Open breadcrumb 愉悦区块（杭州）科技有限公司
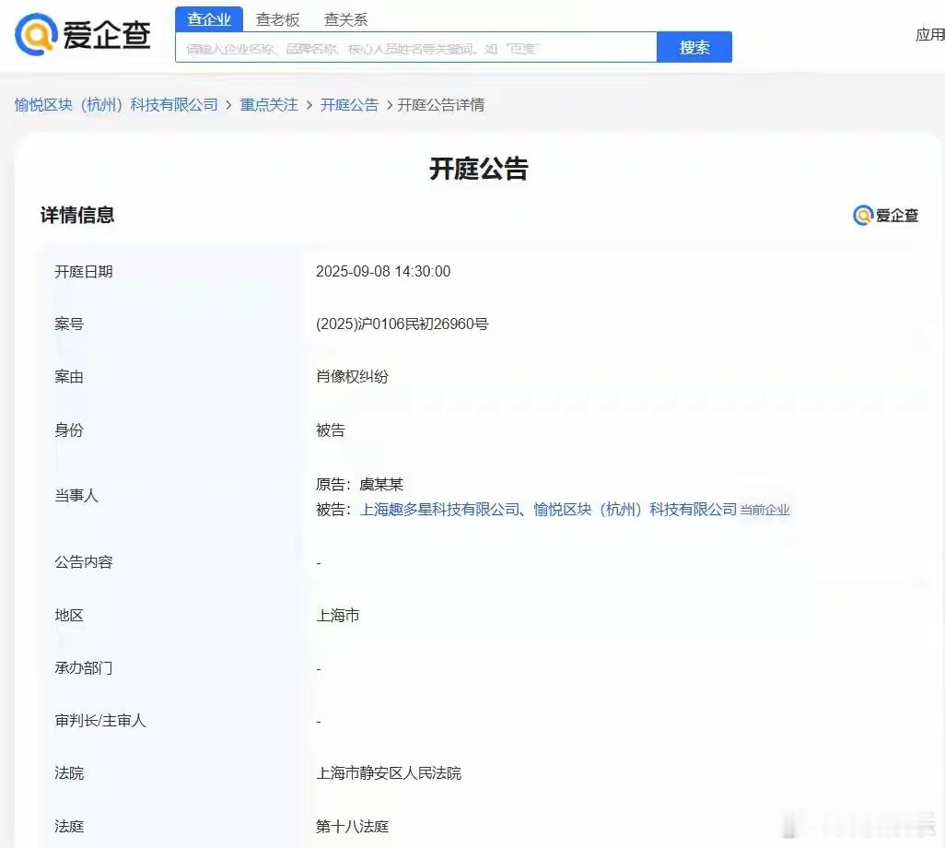The image size is (945, 848). 116,105
